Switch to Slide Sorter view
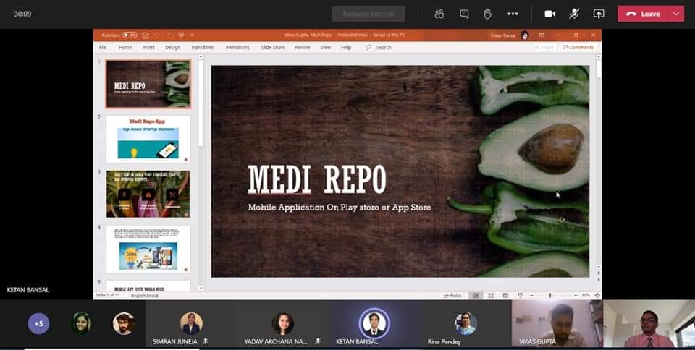695x350 pixels. pyautogui.click(x=491, y=295)
